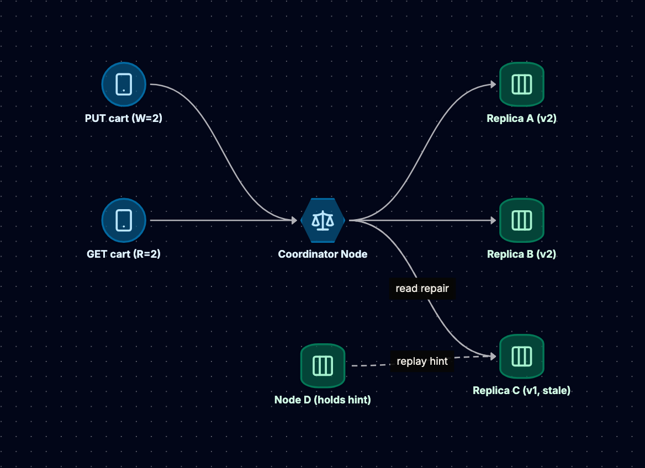Viewport: 645px width, 468px height.
Task: Select the GET cart client device icon
Action: click(124, 220)
